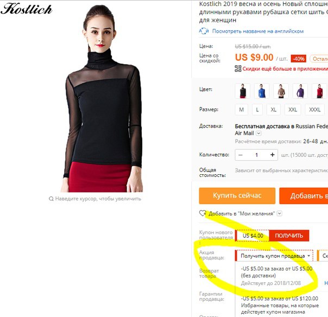The height and width of the screenshot is (317, 328).
Task: Select the black color swatch
Action: tap(242, 91)
